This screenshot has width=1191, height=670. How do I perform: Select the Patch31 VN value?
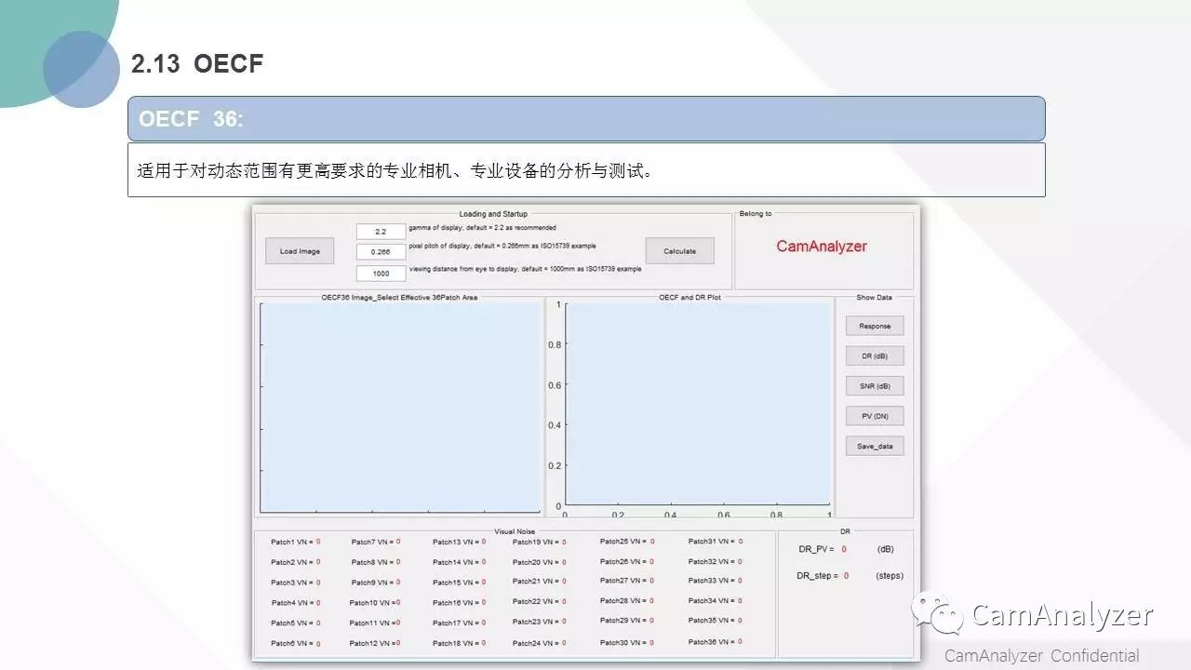(x=741, y=541)
